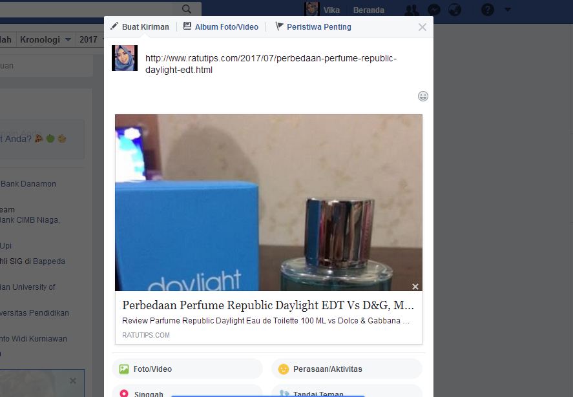Screen dimensions: 573x397
Task: Click the pencil icon beside Buat Kiriman
Action: (114, 26)
